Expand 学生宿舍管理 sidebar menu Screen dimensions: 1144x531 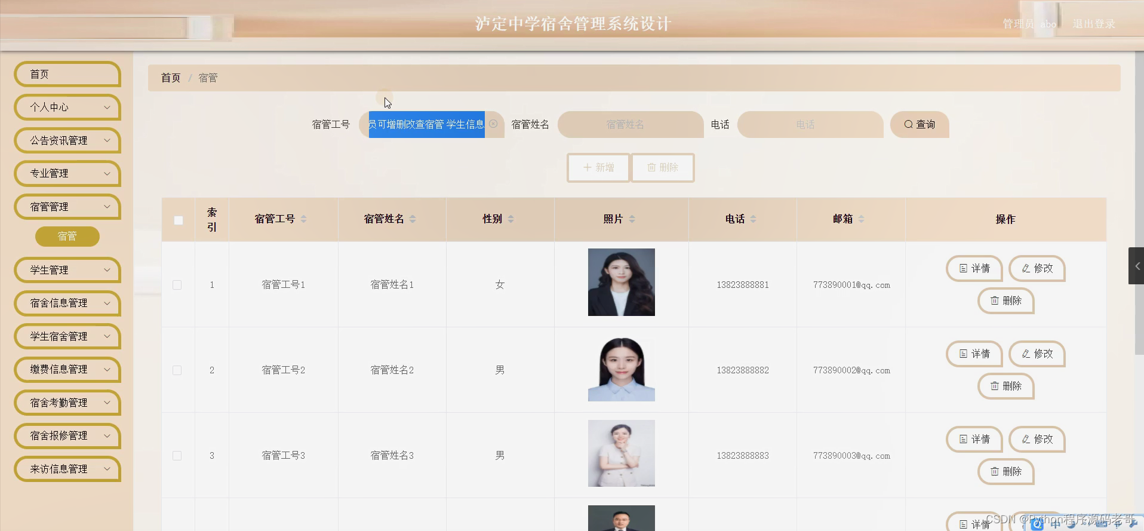point(67,337)
